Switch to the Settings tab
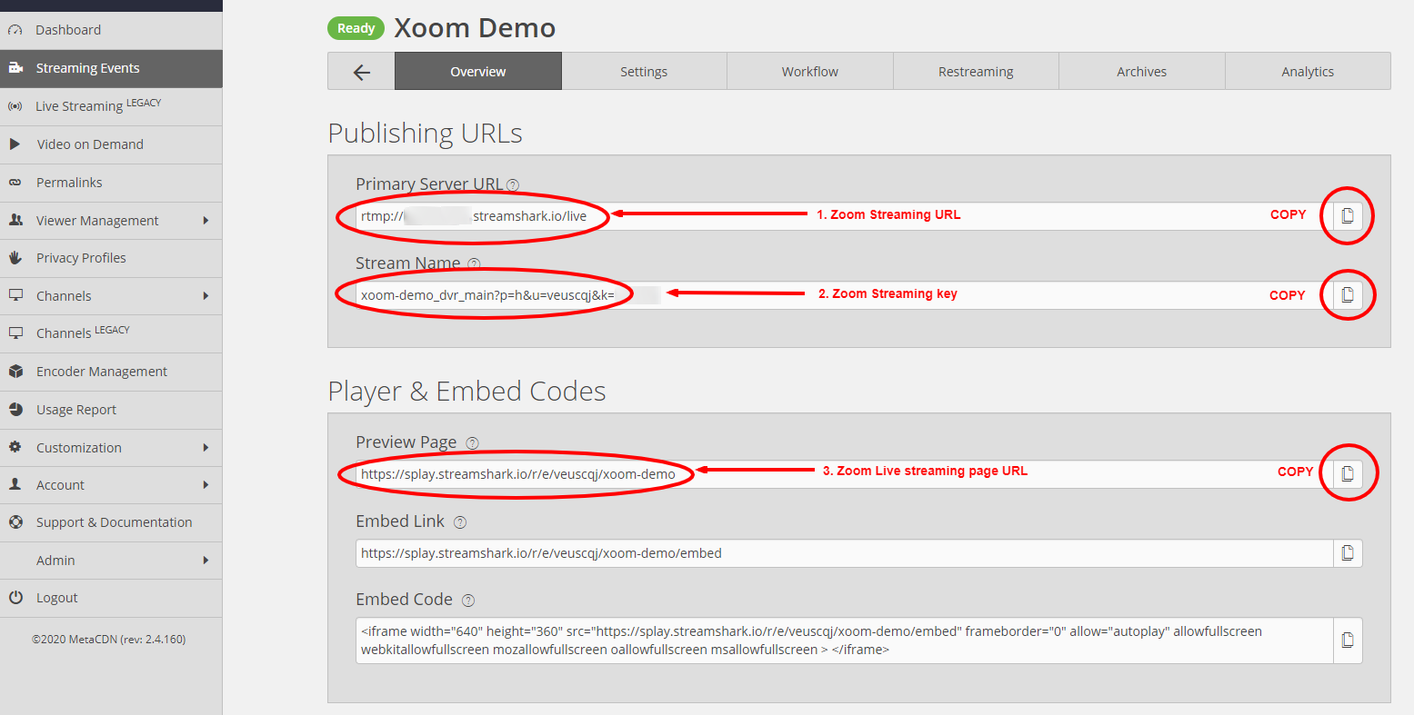Viewport: 1414px width, 715px height. [x=644, y=72]
